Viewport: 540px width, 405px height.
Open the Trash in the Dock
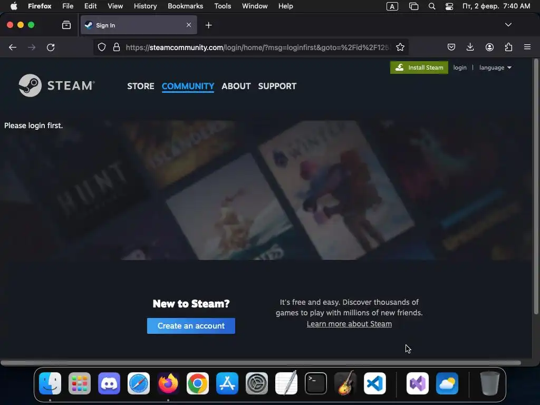pyautogui.click(x=489, y=383)
